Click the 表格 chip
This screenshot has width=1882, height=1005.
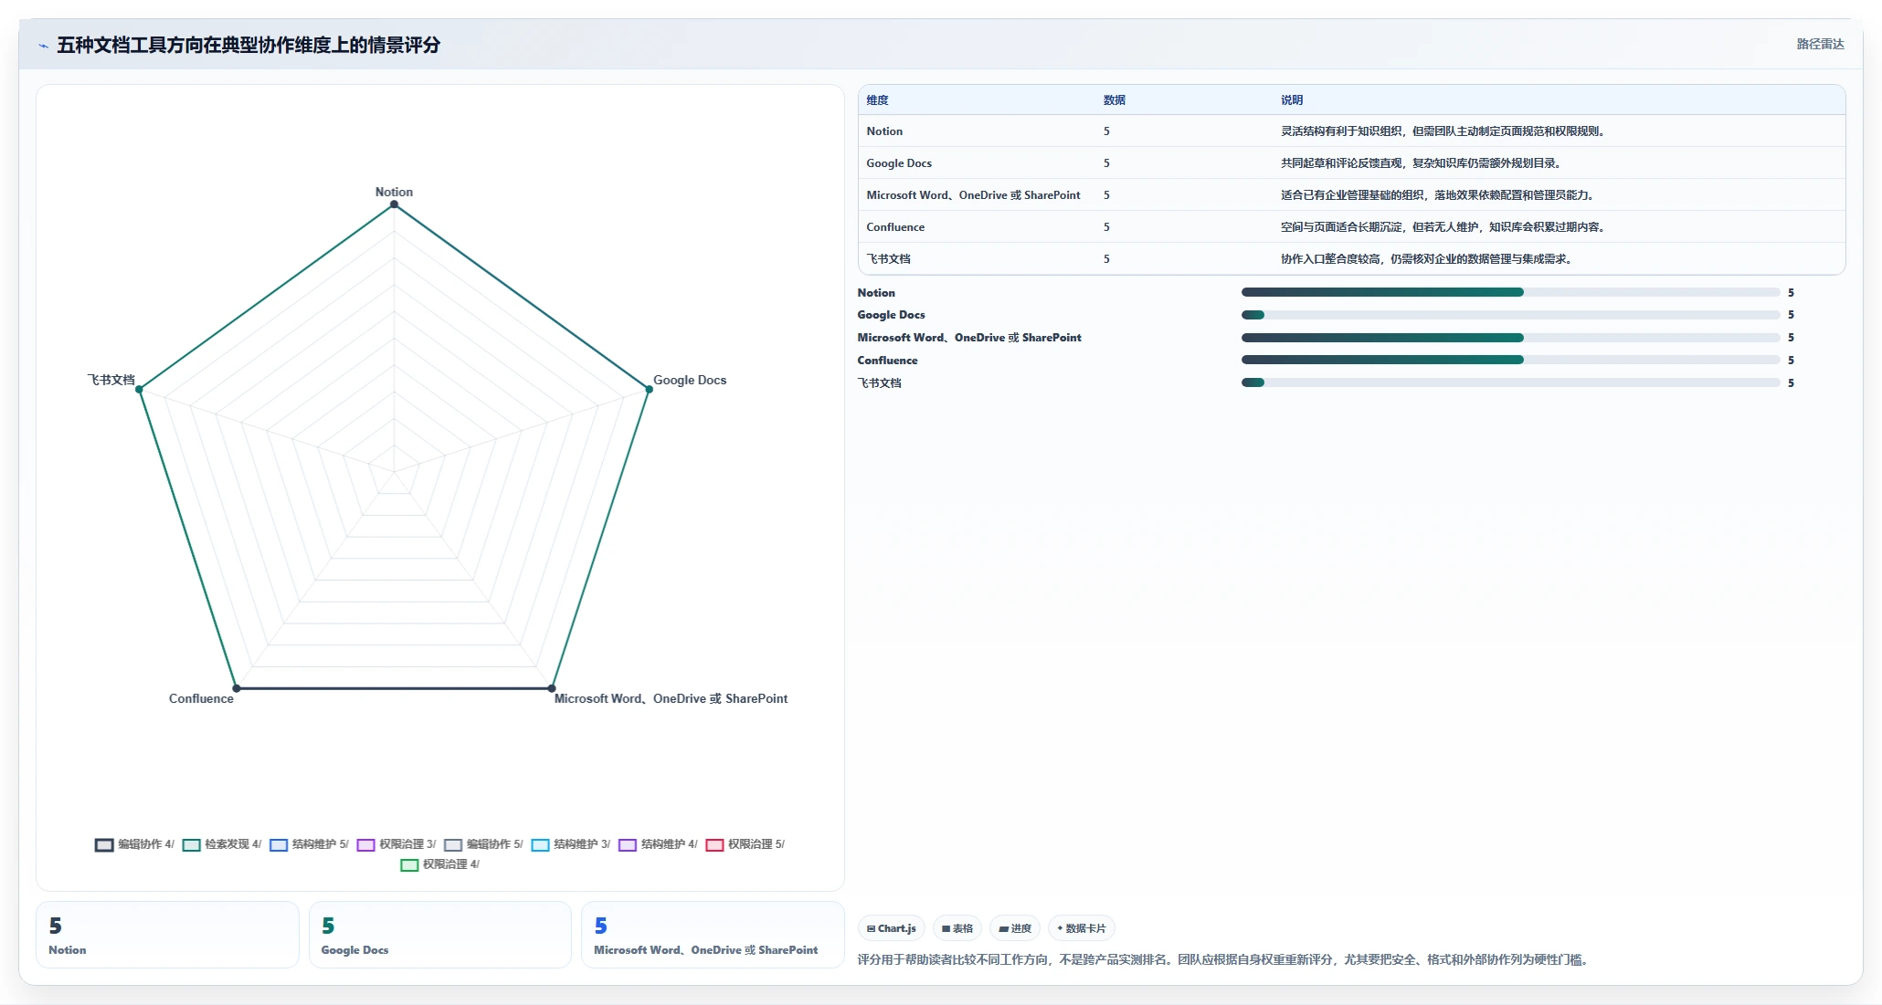(x=957, y=928)
